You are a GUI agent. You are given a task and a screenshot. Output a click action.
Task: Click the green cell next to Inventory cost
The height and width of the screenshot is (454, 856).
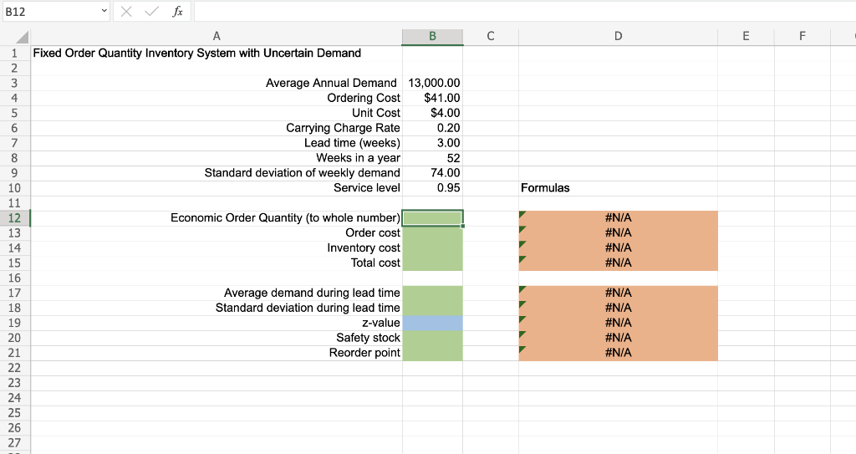pyautogui.click(x=432, y=248)
